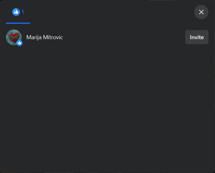This screenshot has height=173, width=215.
Task: Click the Marija Mitrovic list row
Action: click(107, 37)
